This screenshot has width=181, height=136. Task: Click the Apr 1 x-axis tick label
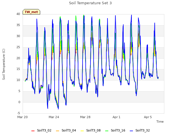pos(117,117)
